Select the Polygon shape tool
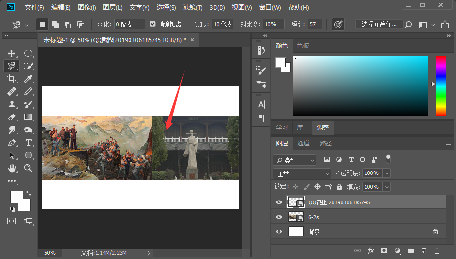The height and width of the screenshot is (259, 456). pos(28,155)
